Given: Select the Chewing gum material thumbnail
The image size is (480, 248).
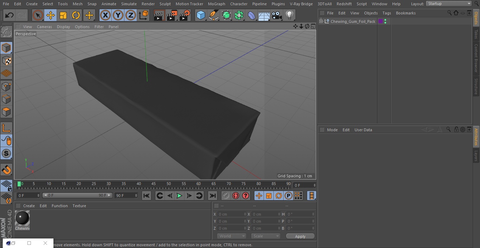Looking at the screenshot, I should 22,221.
